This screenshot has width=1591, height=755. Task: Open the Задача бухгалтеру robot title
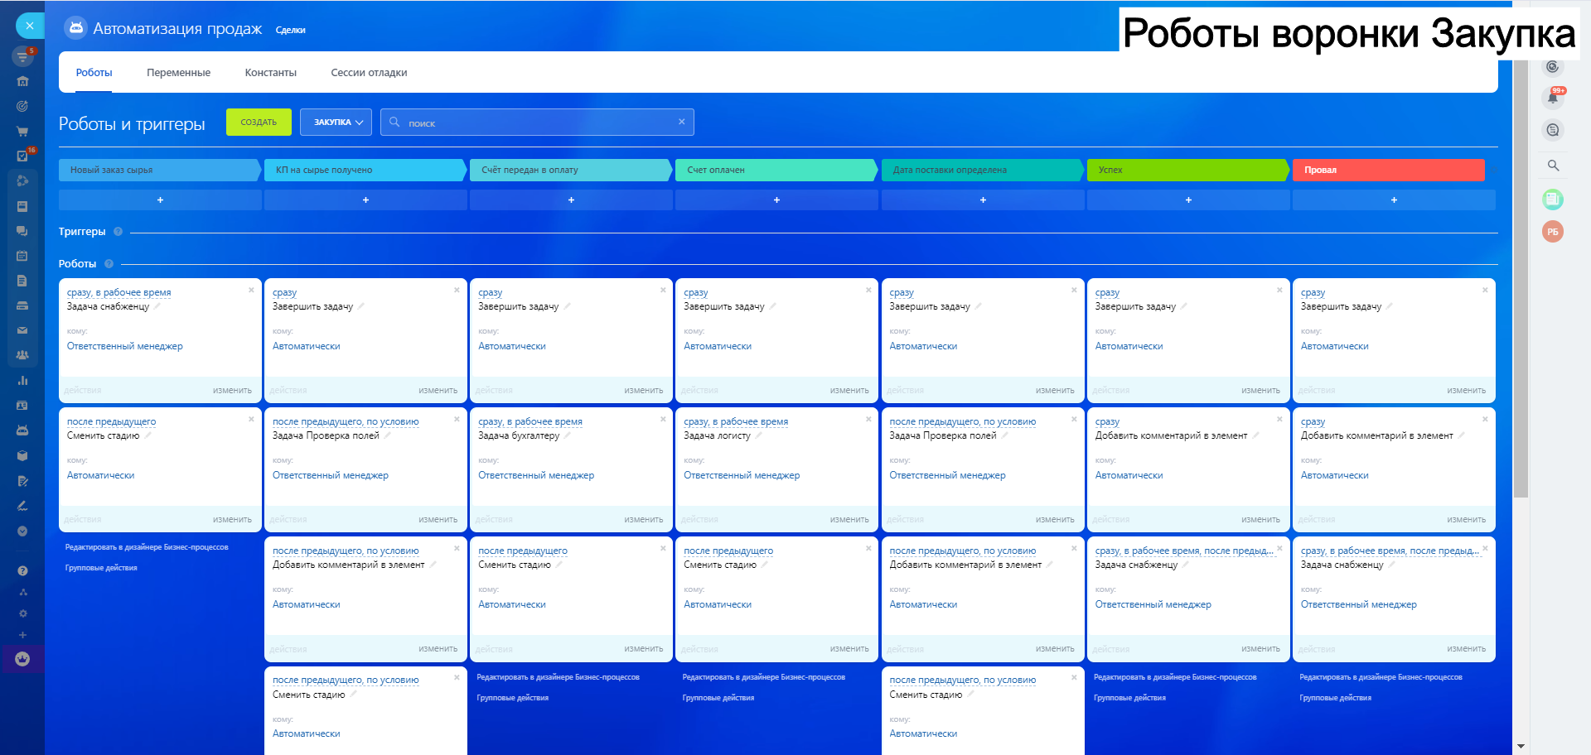[519, 435]
